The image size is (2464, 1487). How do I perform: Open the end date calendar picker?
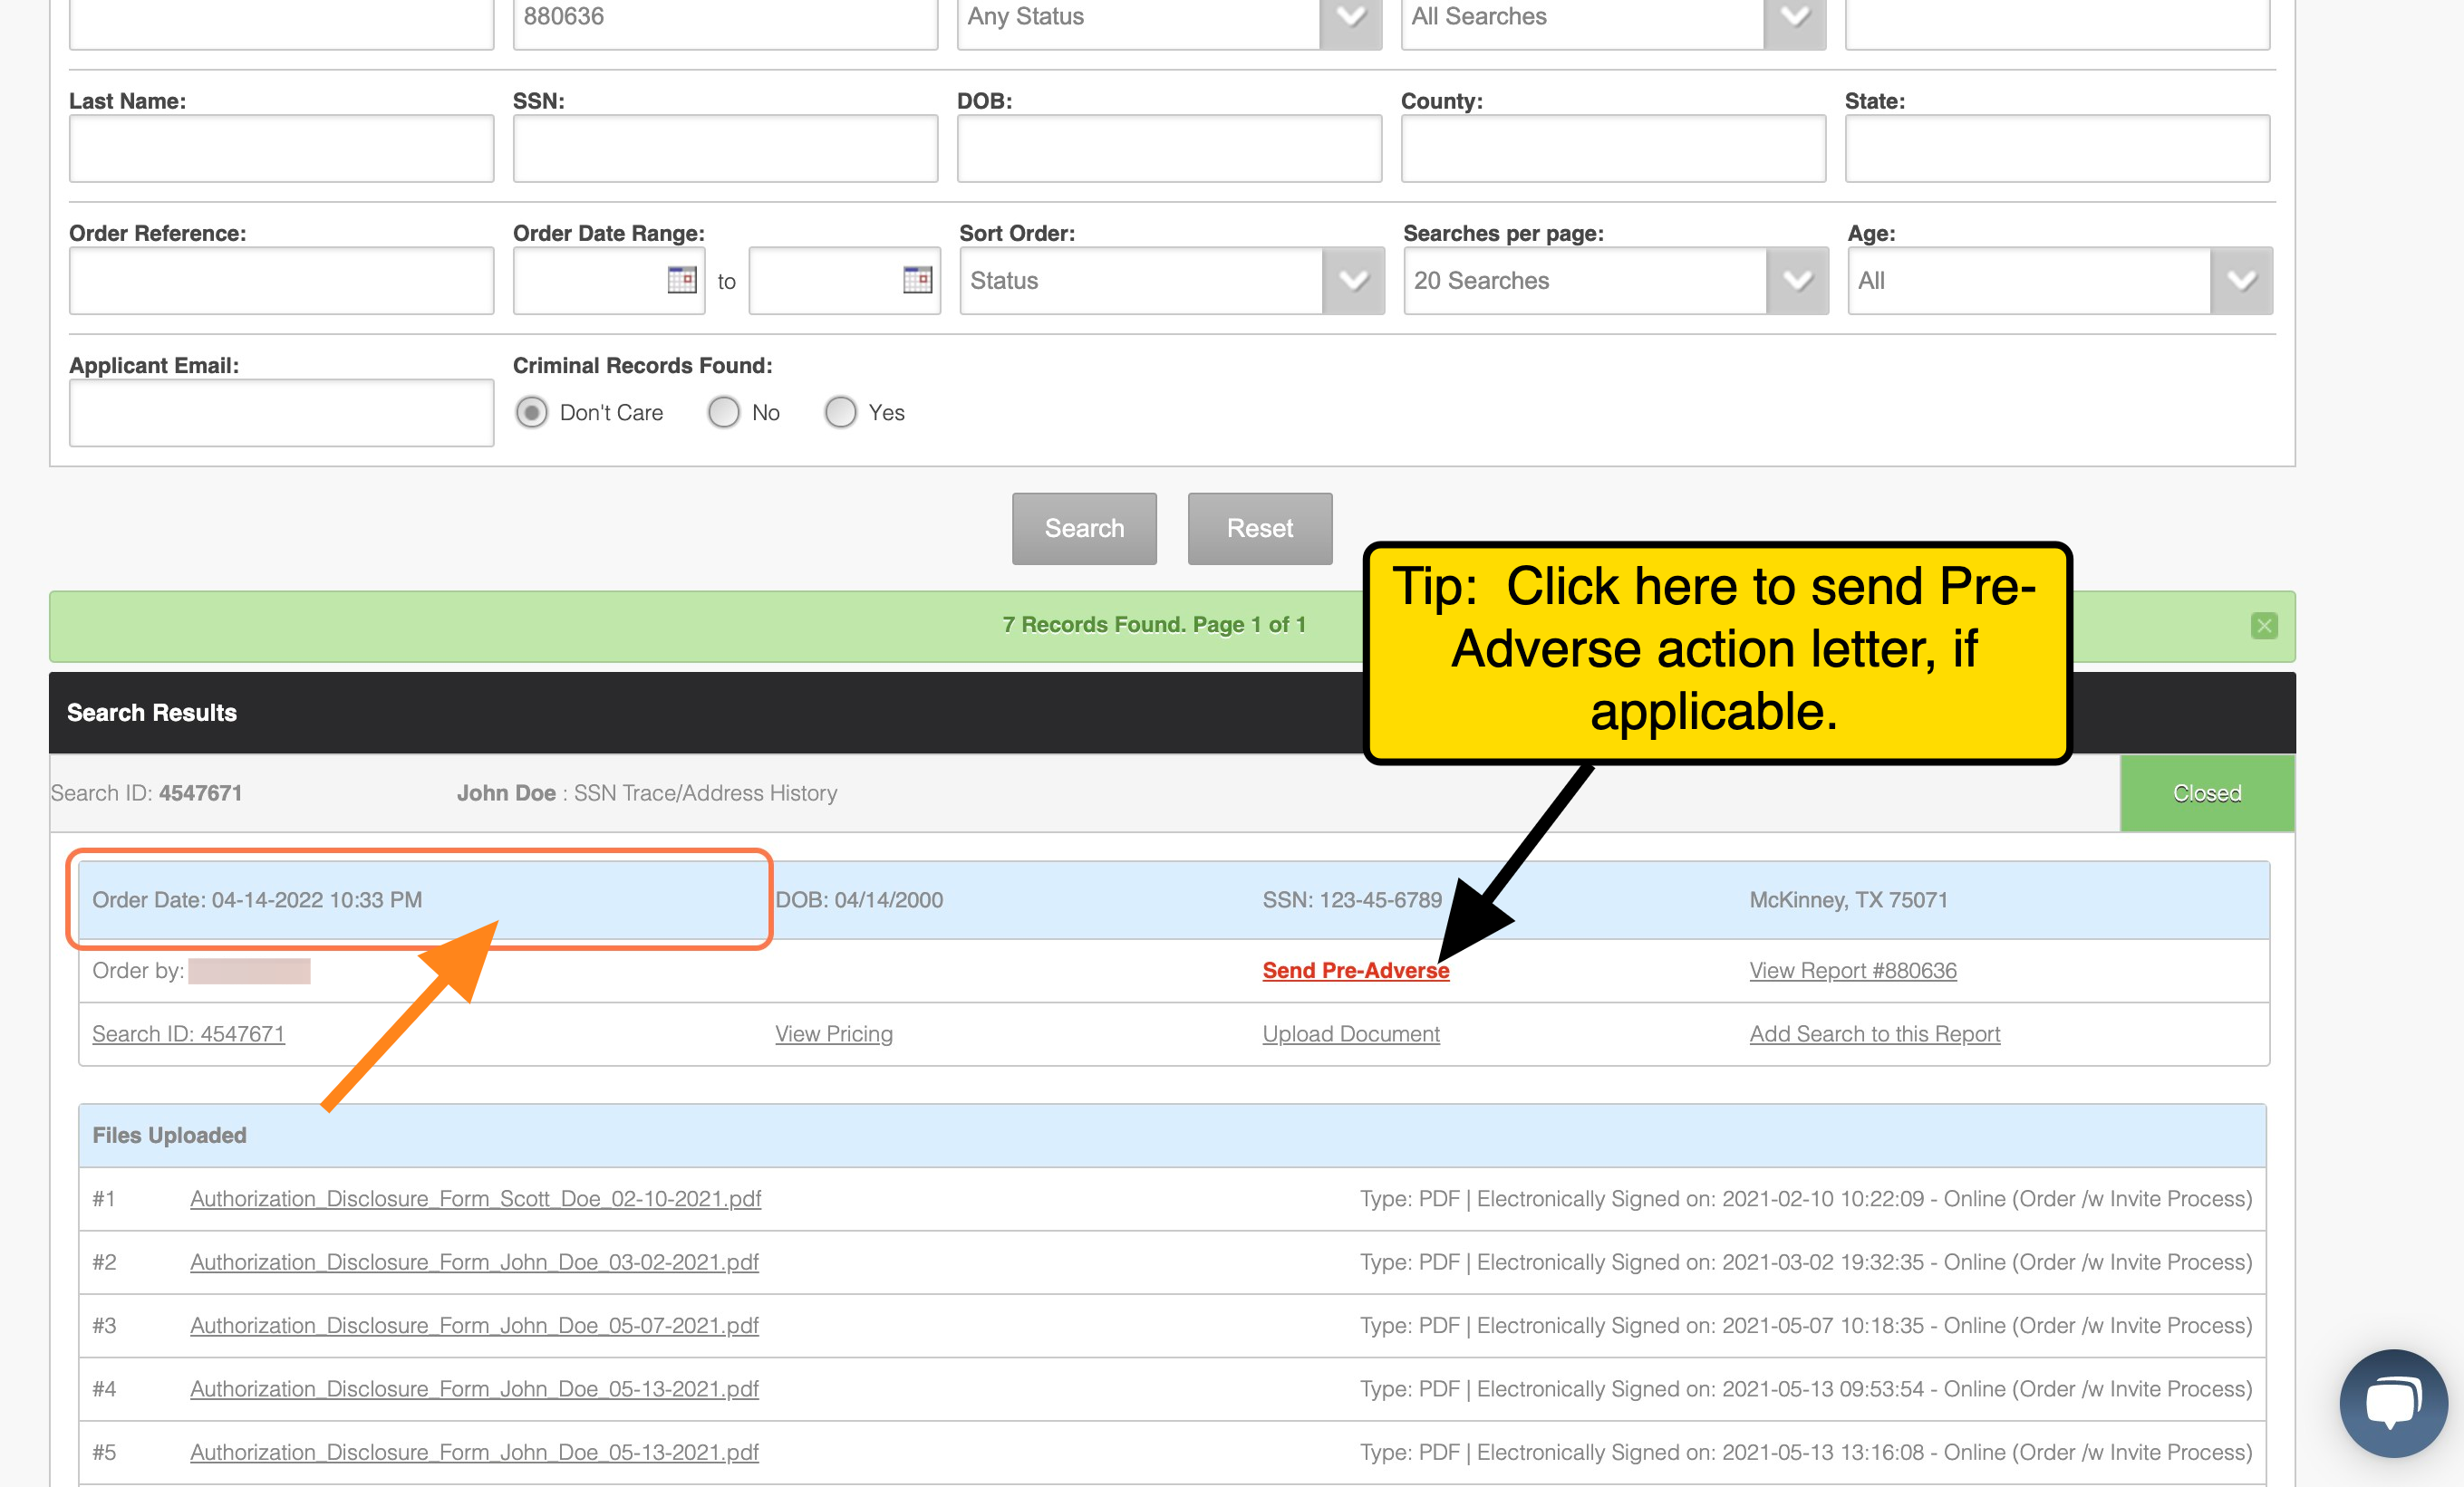(917, 280)
